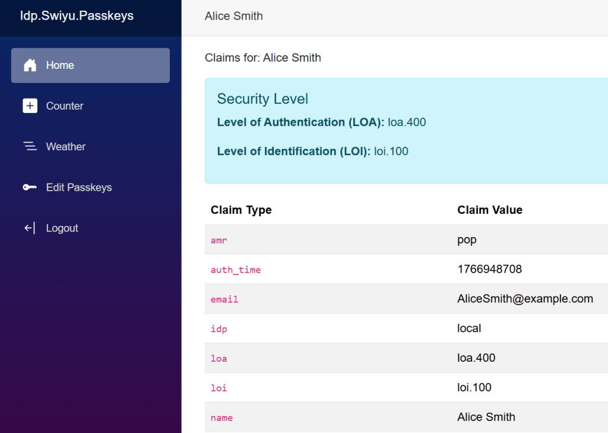Open the Edit Passkeys text link

click(79, 187)
